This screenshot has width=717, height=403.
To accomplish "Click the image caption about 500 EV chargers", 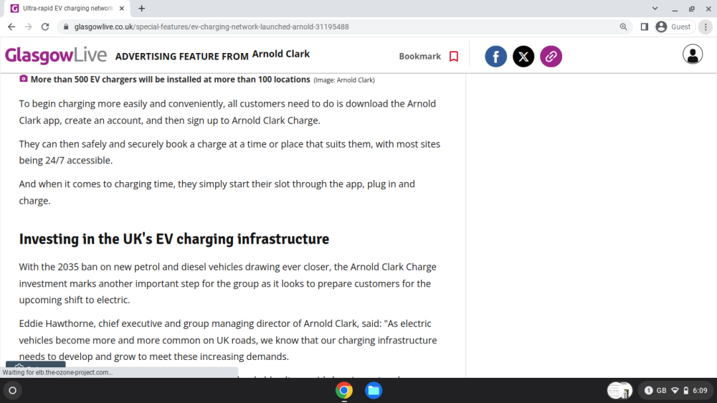I will pos(170,80).
